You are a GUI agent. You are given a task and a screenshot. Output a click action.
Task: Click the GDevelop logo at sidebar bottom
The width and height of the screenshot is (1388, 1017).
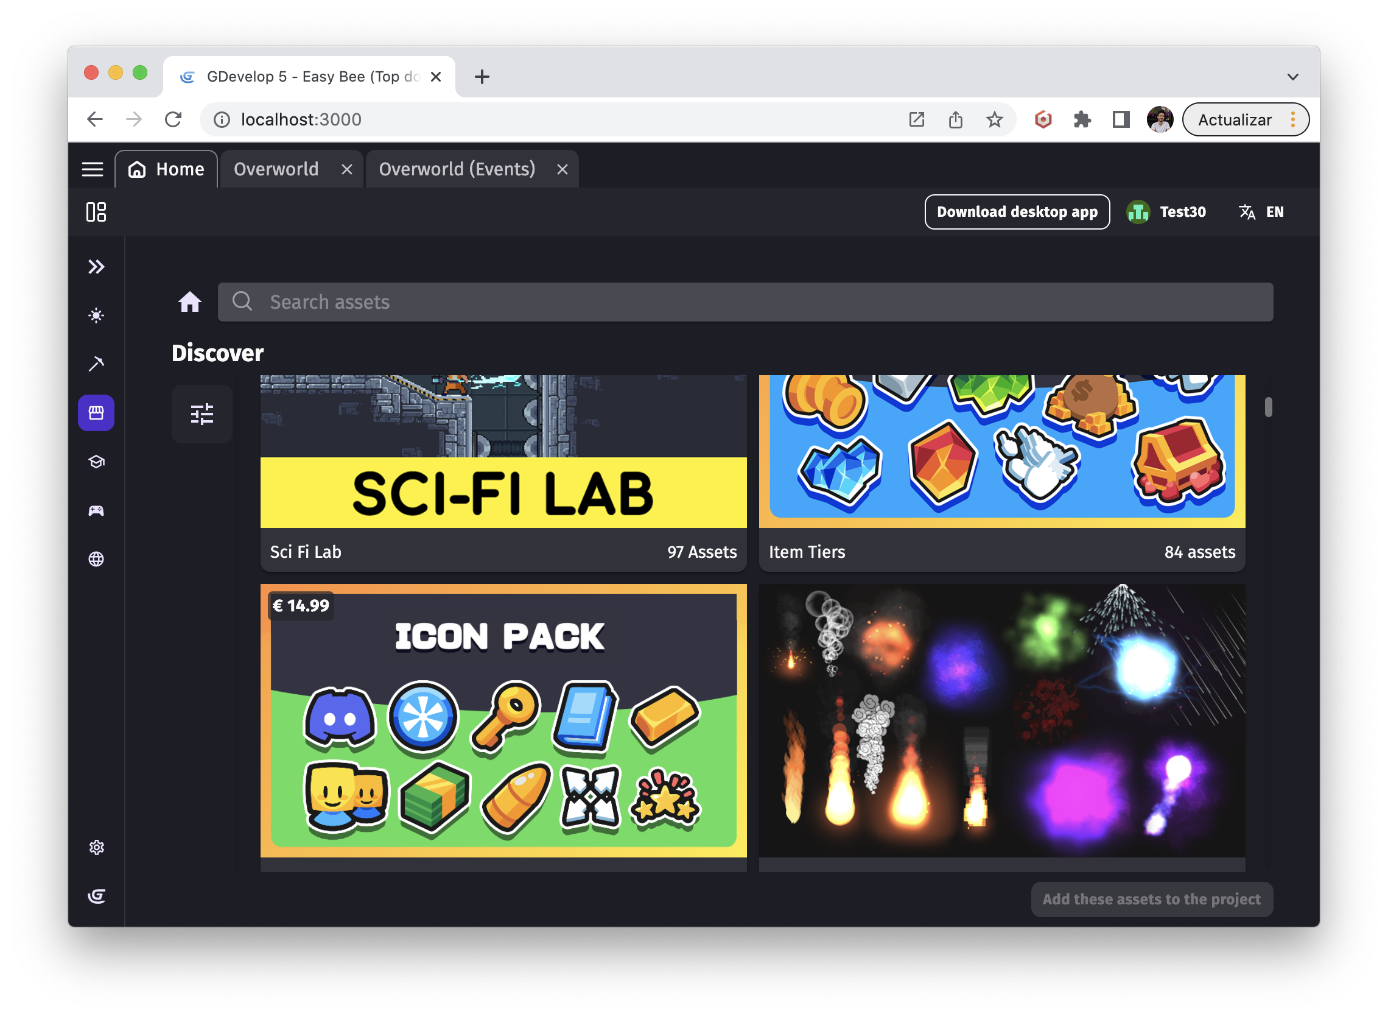(97, 897)
